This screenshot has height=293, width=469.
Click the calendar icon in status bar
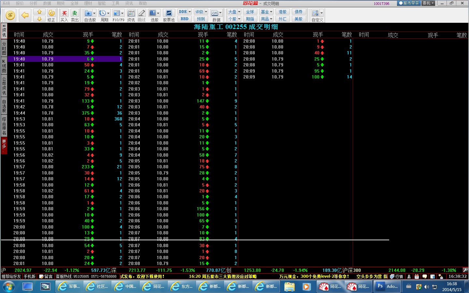tap(417, 276)
